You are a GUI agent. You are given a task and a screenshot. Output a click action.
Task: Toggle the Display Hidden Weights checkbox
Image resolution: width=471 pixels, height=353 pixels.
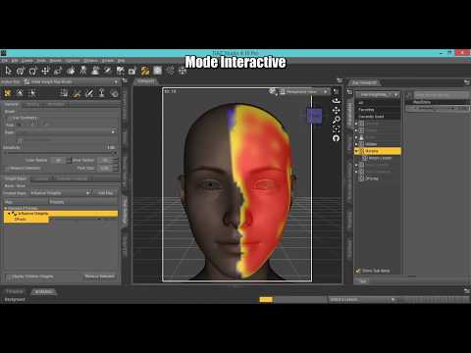9,277
